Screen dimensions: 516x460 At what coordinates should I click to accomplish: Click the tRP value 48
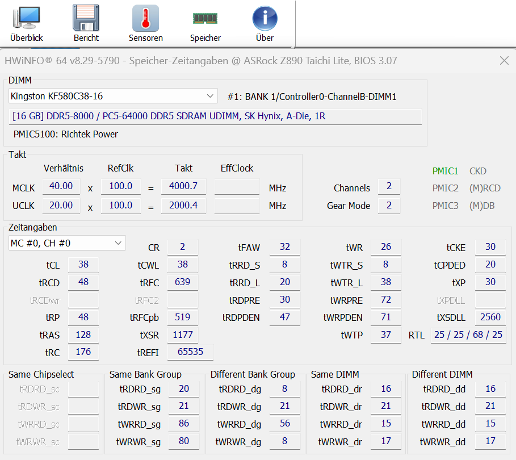click(x=83, y=317)
